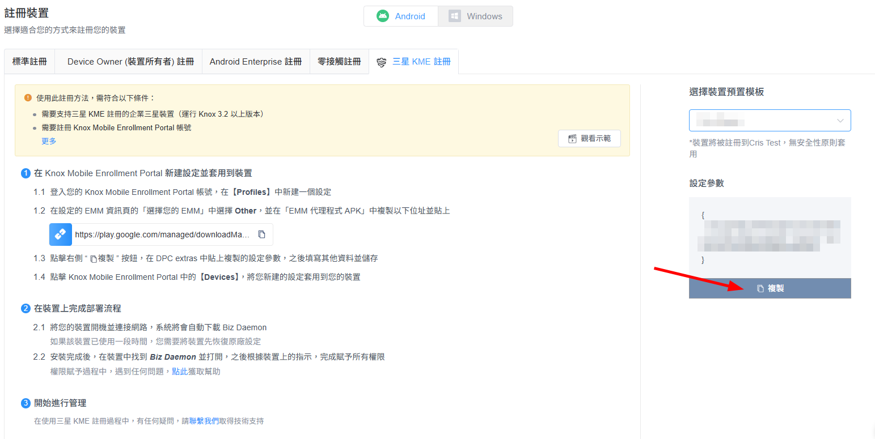Open the 零接觸註冊 tab
Screen dimensions: 875x439
pyautogui.click(x=339, y=62)
